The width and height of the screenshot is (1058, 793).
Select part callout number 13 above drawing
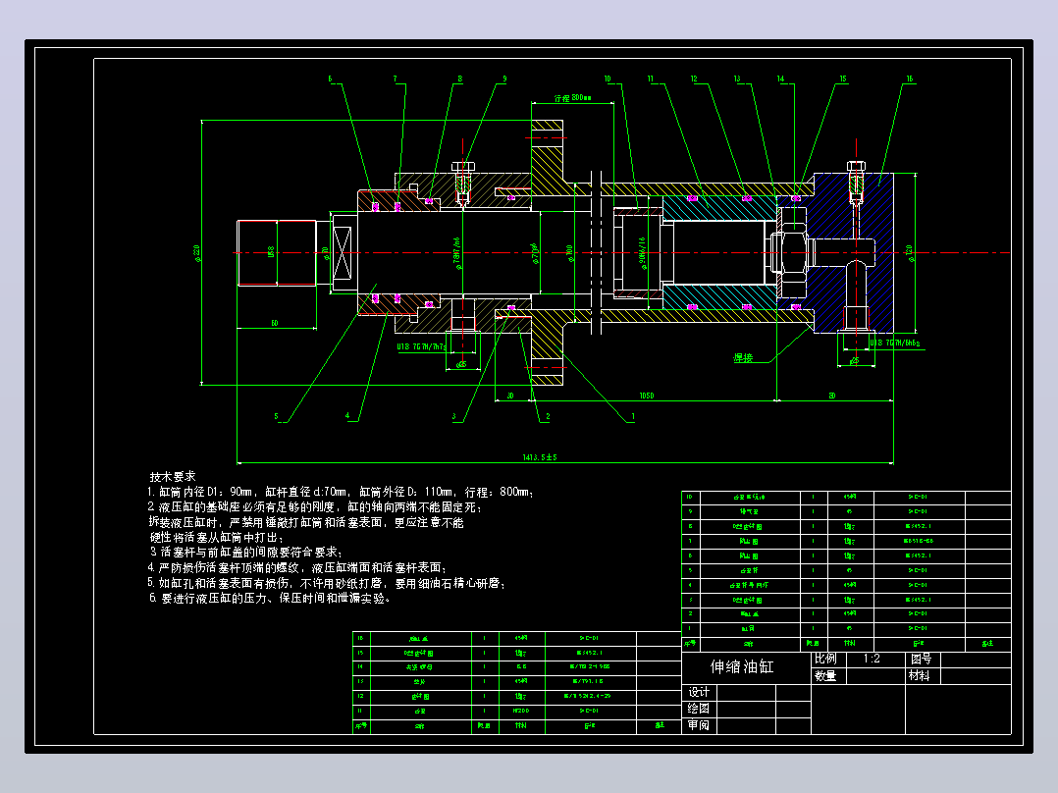(x=737, y=79)
